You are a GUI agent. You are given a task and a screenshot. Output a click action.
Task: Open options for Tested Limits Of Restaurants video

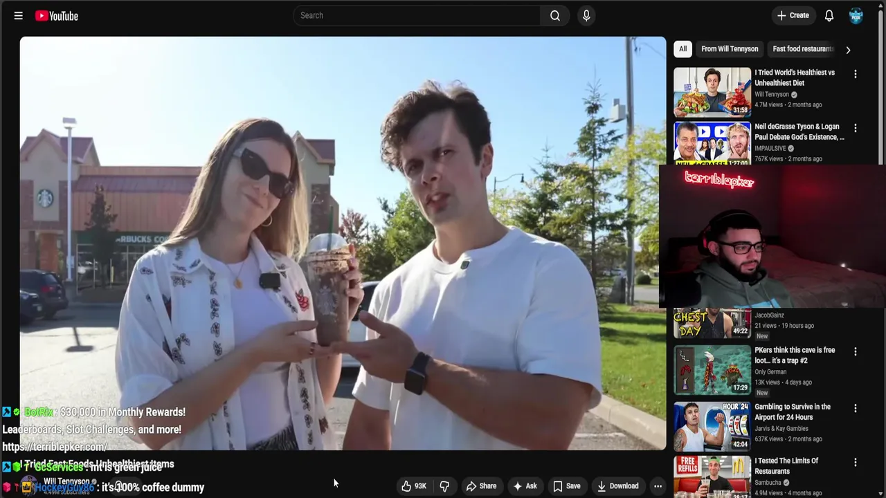(856, 462)
